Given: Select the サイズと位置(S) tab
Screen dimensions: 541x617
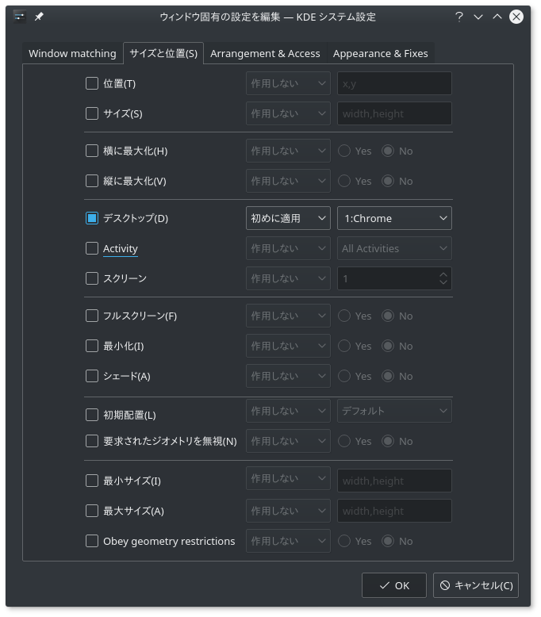Looking at the screenshot, I should (x=163, y=53).
